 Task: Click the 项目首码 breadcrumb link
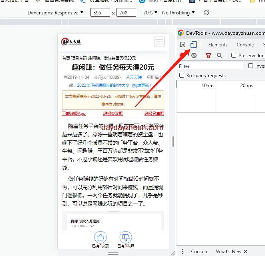(x=79, y=58)
